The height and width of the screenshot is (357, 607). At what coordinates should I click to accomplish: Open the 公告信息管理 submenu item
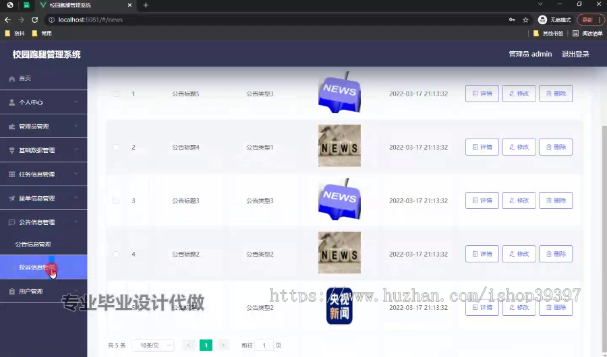[43, 245]
